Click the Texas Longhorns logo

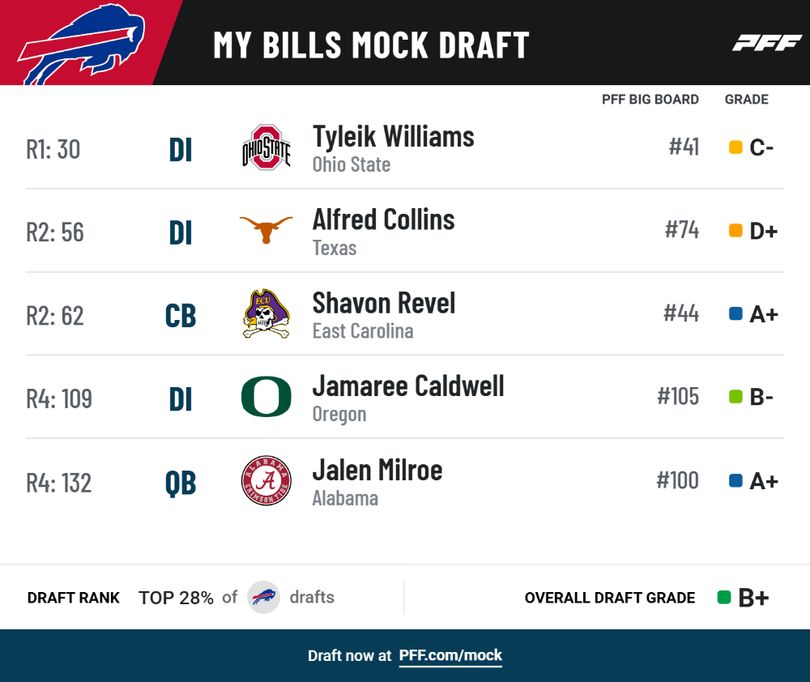[266, 229]
